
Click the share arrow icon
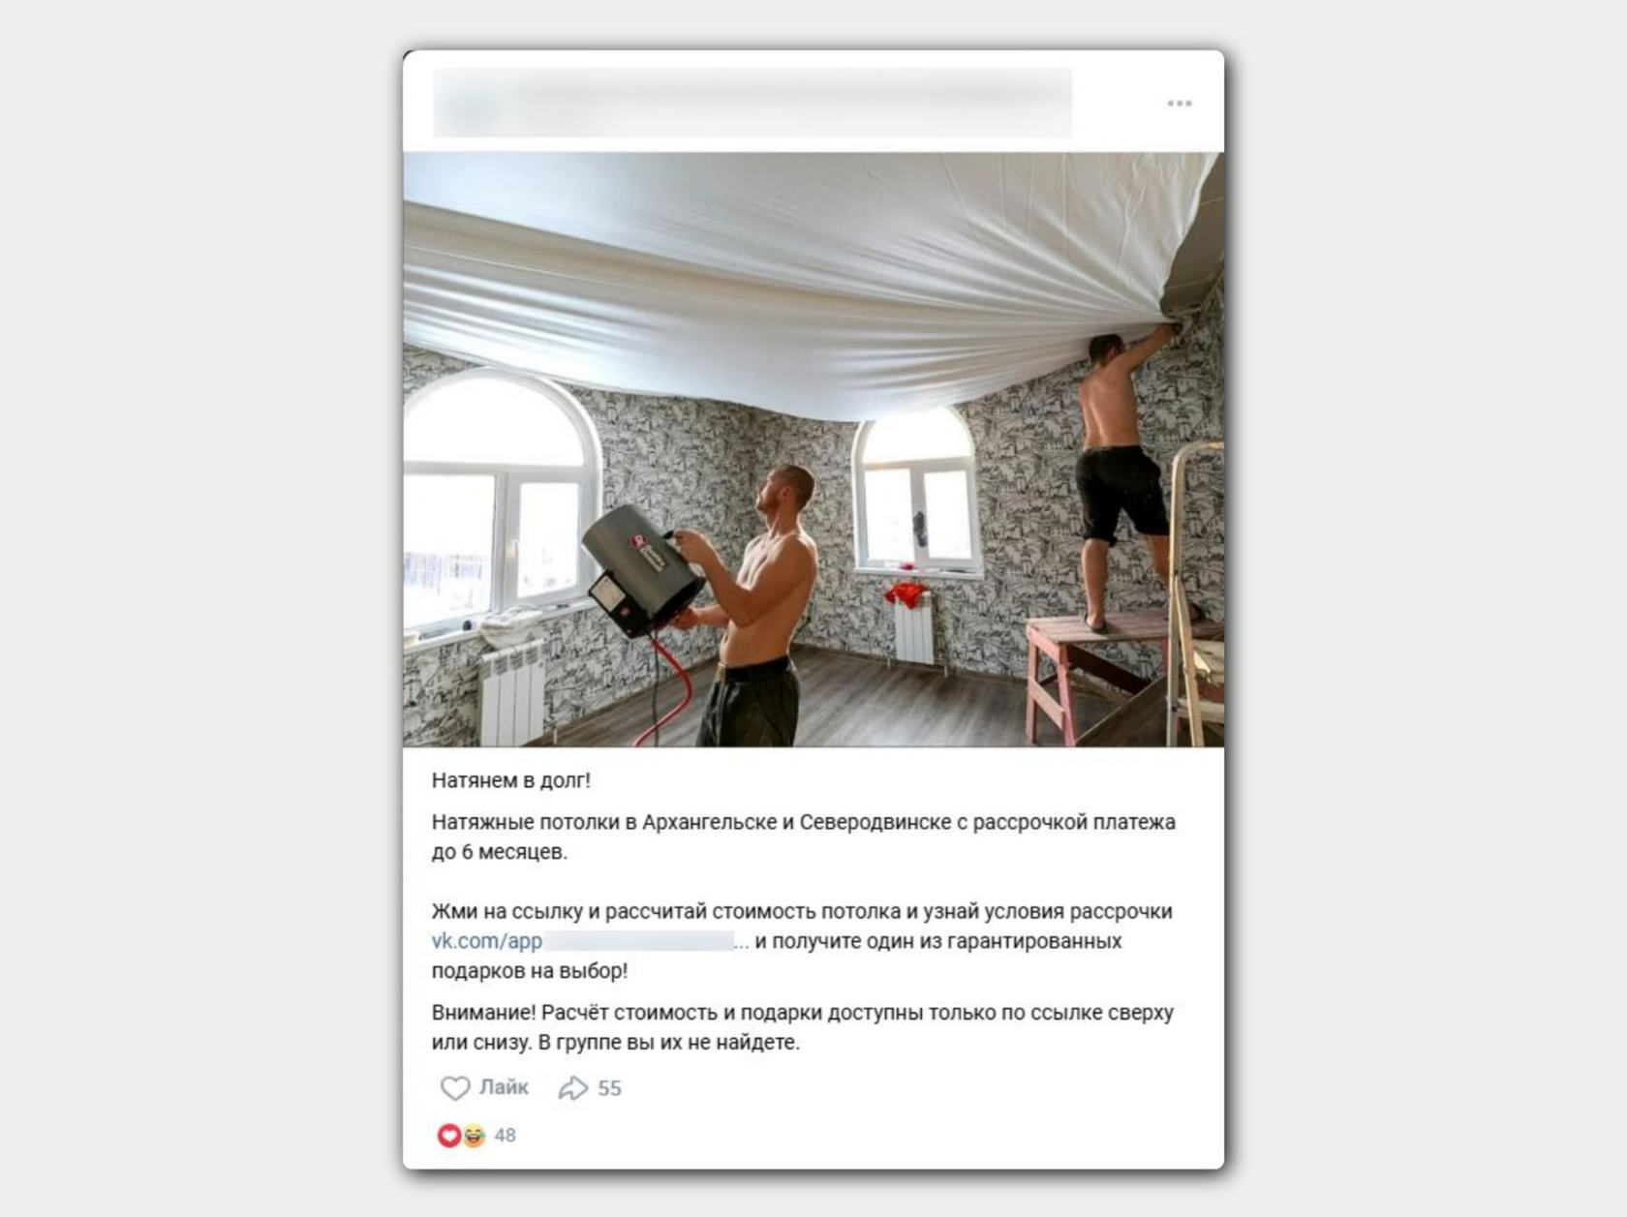click(573, 1088)
